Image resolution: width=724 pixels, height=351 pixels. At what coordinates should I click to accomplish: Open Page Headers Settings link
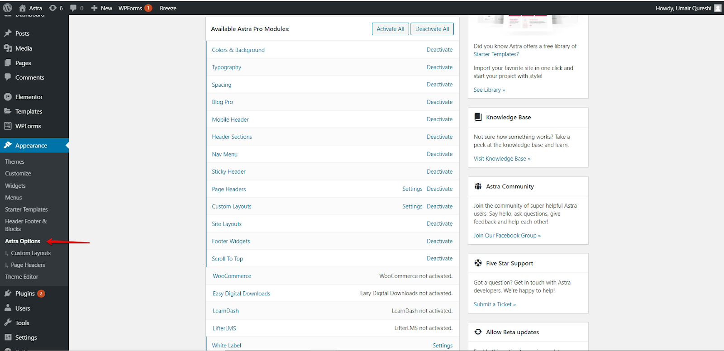412,189
